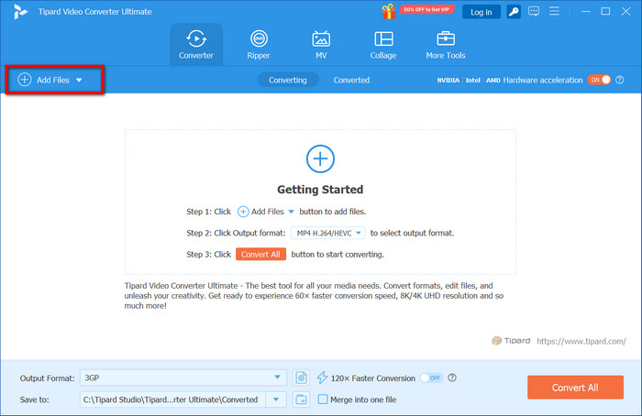Expand the Save to path dropdown
Viewport: 642px width, 416px height.
pyautogui.click(x=279, y=399)
